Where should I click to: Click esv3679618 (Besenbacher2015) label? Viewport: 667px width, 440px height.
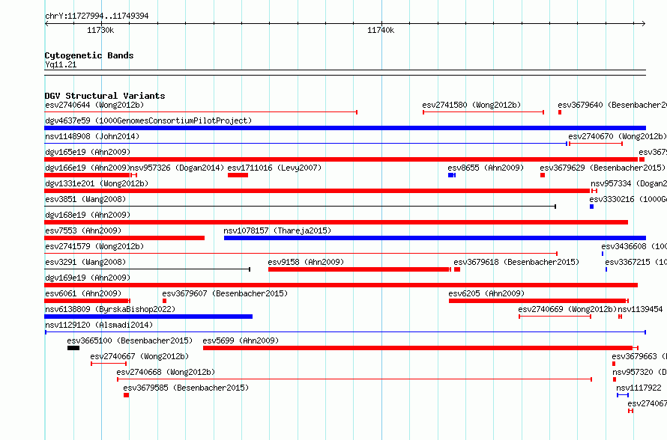click(516, 262)
